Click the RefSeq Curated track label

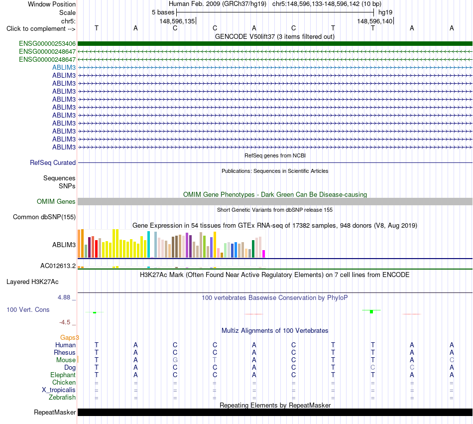coord(53,162)
